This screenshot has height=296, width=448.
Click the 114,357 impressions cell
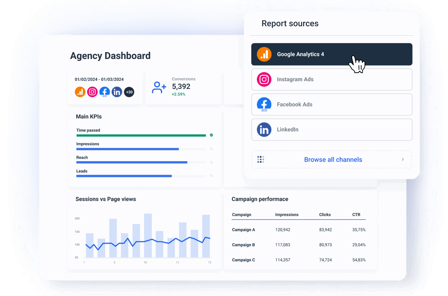(283, 260)
